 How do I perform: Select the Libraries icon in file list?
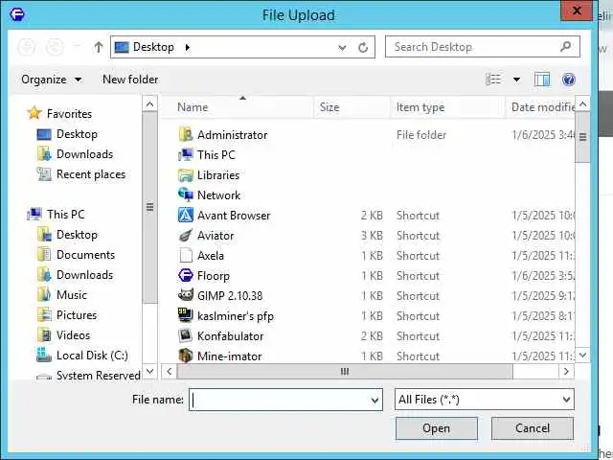click(186, 174)
